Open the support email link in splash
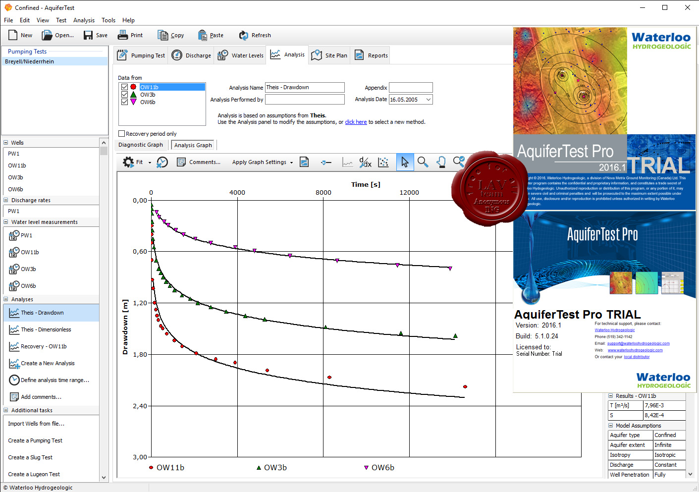Screen dimensions: 699x492 (x=638, y=343)
